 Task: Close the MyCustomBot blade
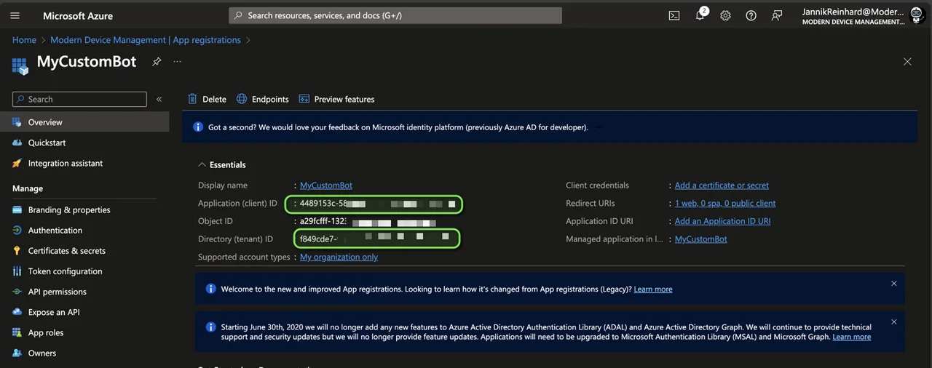tap(907, 62)
